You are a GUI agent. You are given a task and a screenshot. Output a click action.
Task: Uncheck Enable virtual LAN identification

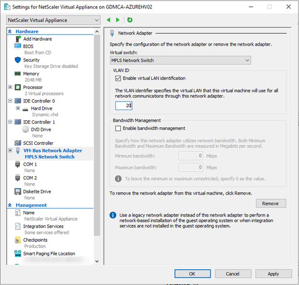point(118,79)
